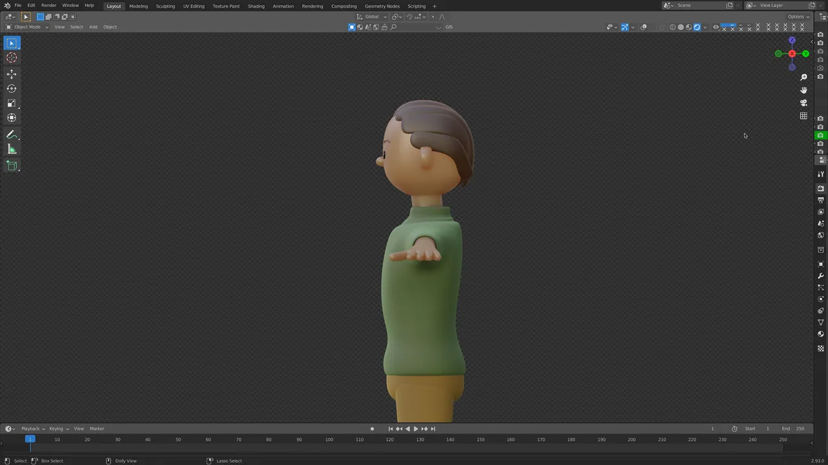Click frame 100 on the timeline ruler
This screenshot has width=828, height=465.
click(x=329, y=440)
